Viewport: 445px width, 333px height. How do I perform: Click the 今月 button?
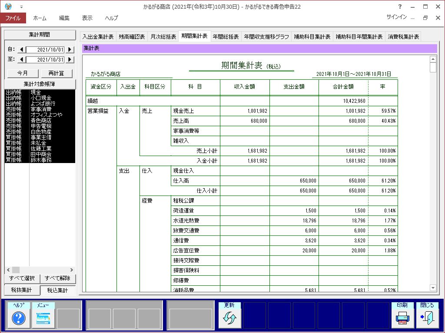(x=23, y=73)
